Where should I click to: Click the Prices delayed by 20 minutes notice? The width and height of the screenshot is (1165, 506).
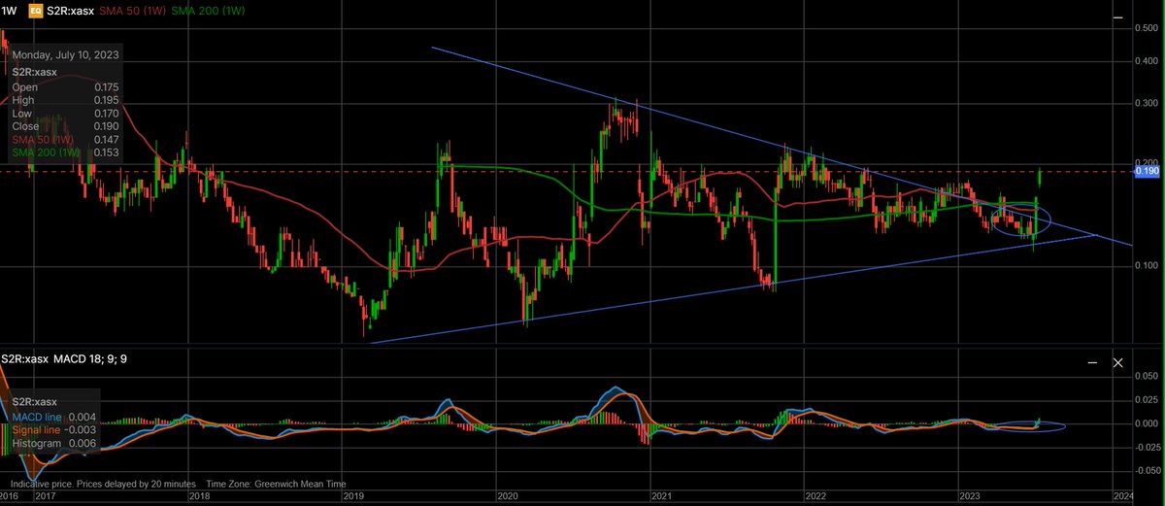(x=137, y=483)
